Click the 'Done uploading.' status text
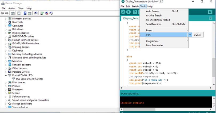 (x=130, y=94)
